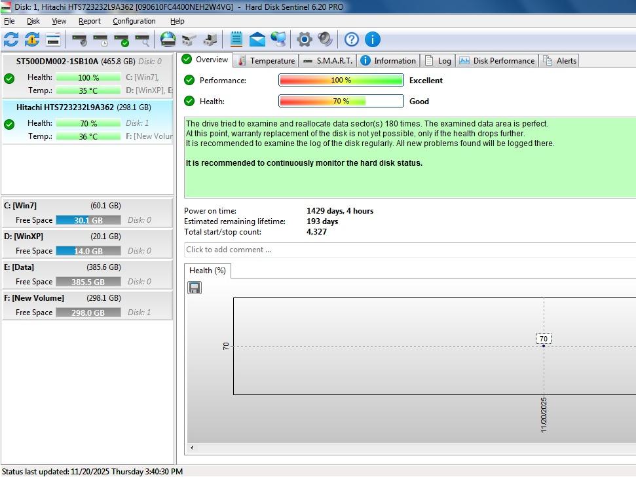Select the ST500DM002-1SB10A disk entry
636x477 pixels.
pos(58,62)
